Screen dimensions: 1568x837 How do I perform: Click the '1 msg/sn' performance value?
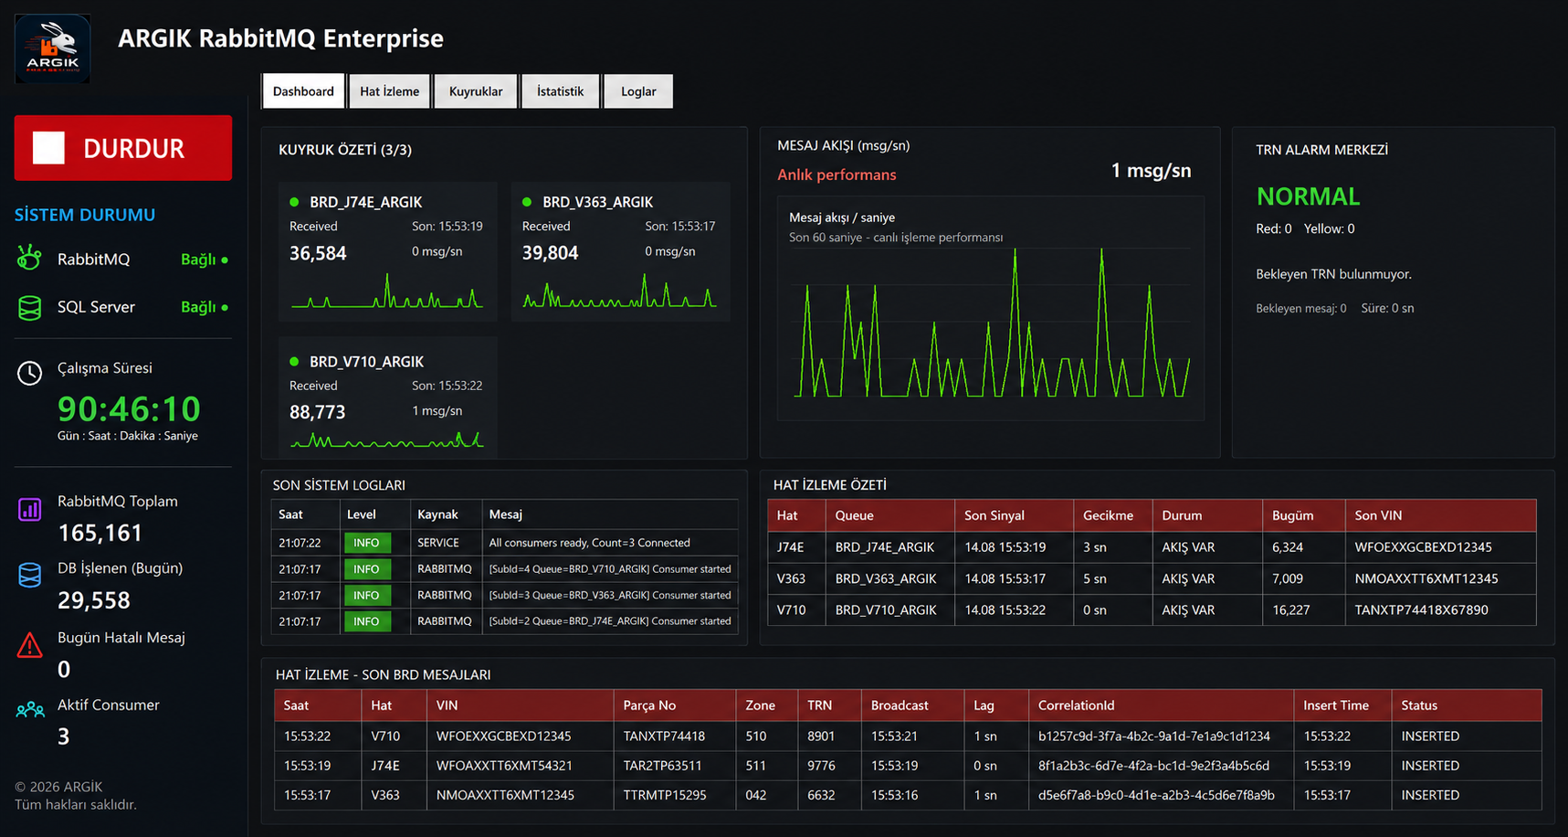(1151, 171)
